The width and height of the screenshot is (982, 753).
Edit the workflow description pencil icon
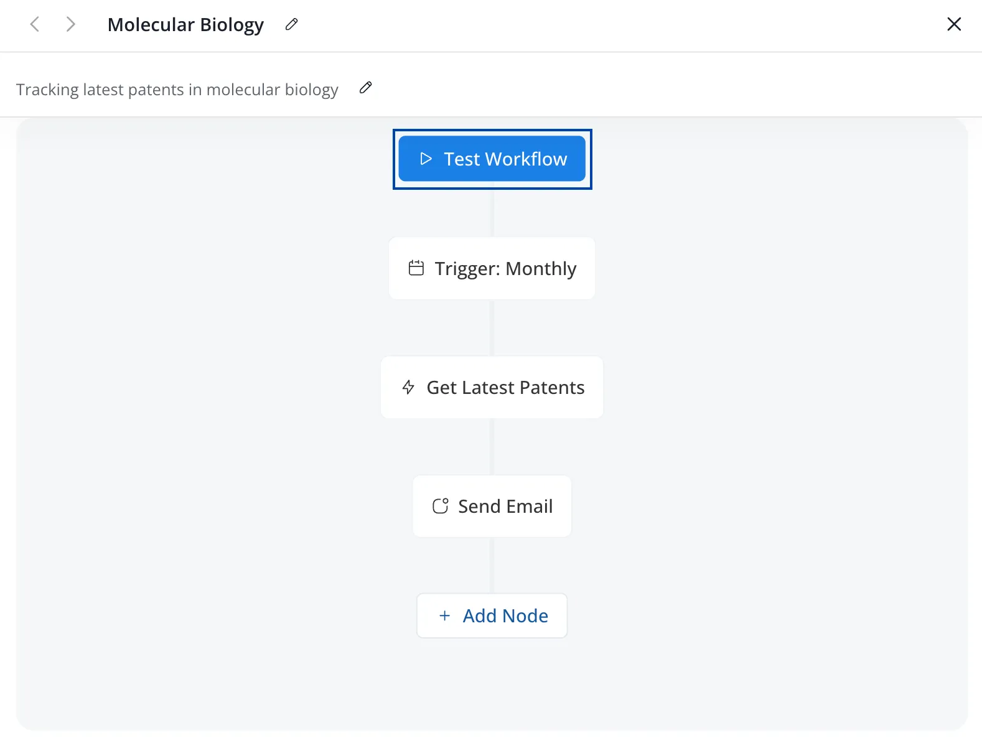point(366,88)
